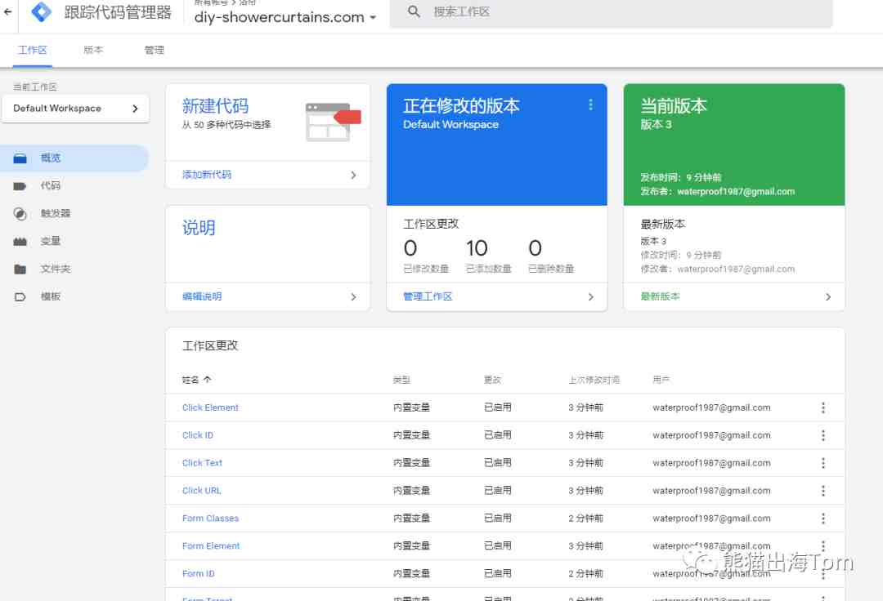Open the 触发器 triggers icon in sidebar
The width and height of the screenshot is (883, 601).
point(20,214)
